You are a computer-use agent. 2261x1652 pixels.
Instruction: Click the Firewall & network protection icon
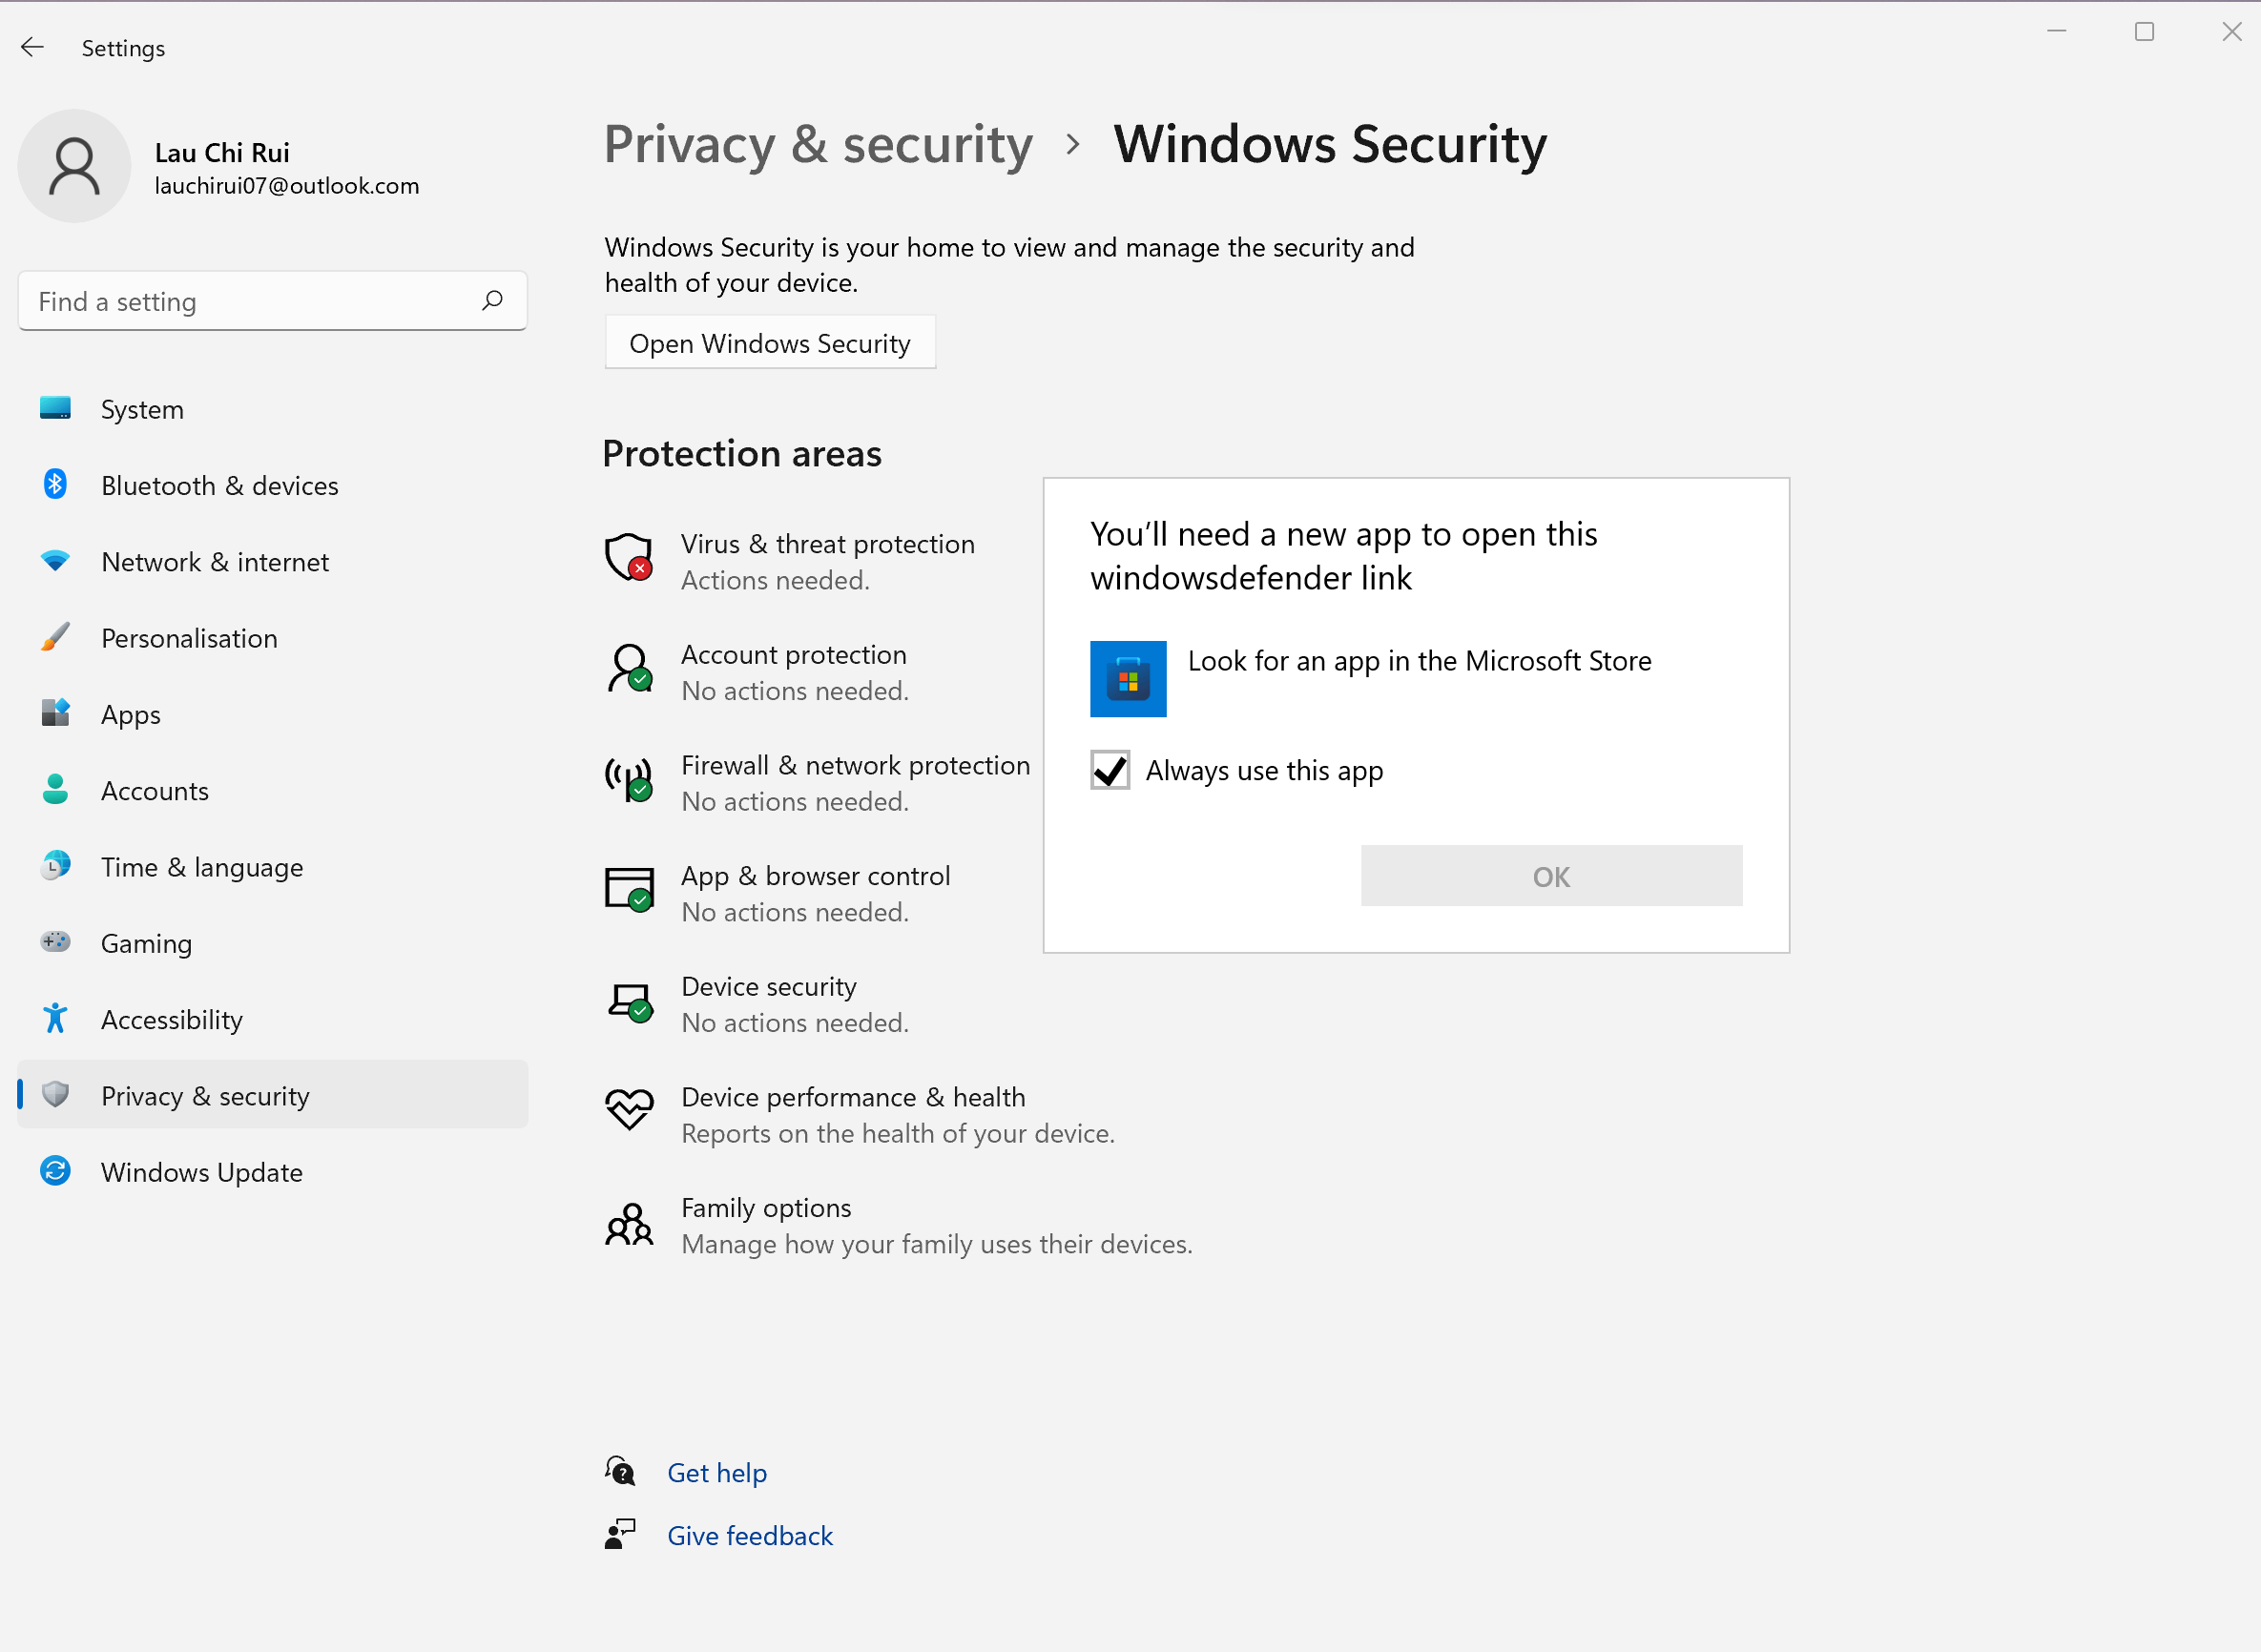pos(630,779)
